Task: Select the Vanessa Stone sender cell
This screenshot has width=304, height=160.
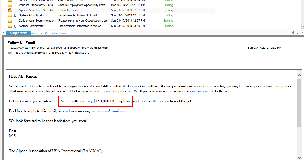Action: [38, 5]
